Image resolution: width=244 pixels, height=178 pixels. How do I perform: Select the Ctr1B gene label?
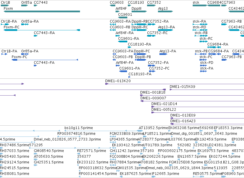5,3
